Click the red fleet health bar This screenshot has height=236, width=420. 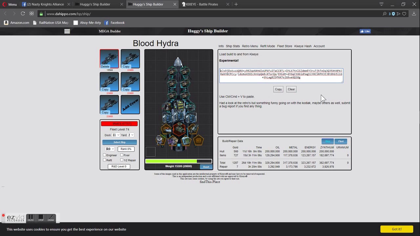coord(119,124)
